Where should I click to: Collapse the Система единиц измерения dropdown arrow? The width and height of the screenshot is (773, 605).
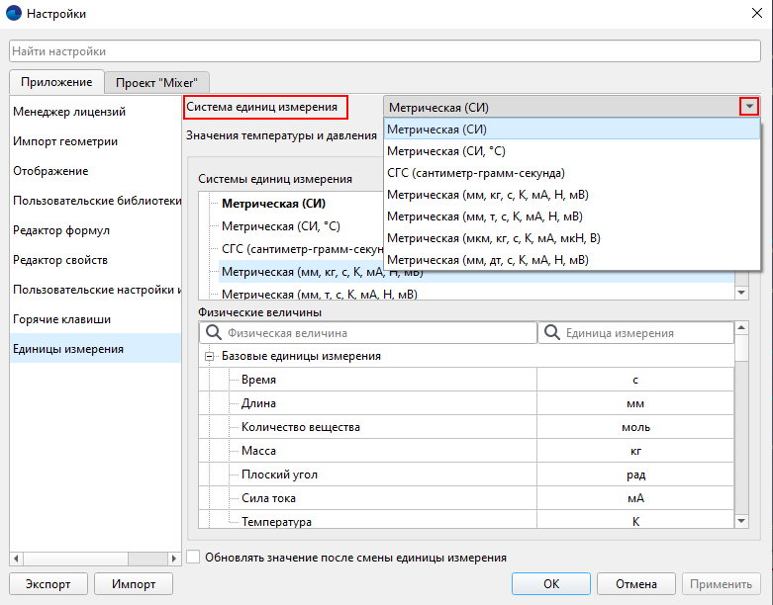pos(750,107)
